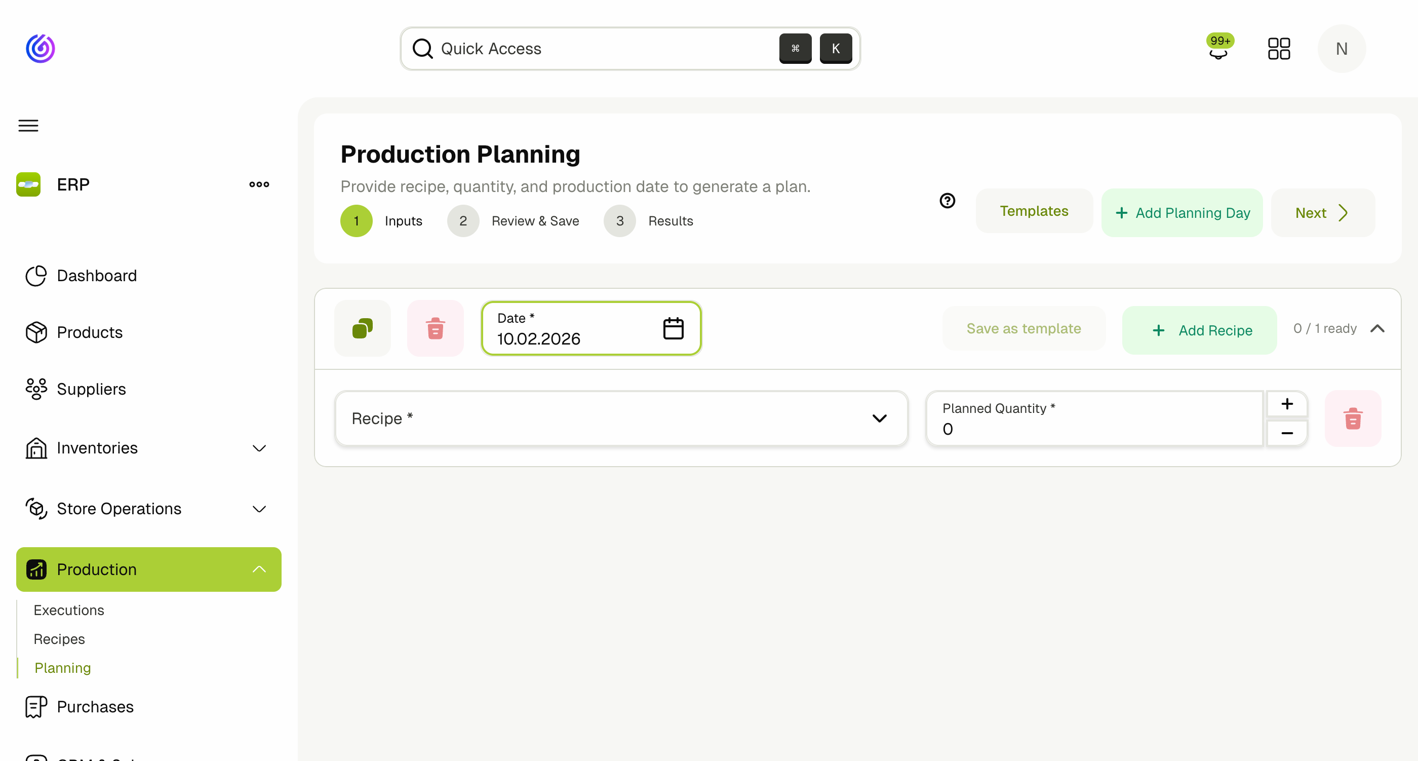Delete the planning day with trash icon
The height and width of the screenshot is (761, 1418).
[436, 328]
